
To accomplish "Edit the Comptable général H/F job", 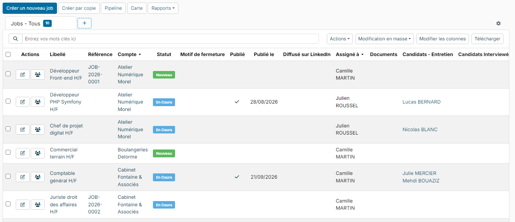I will [x=22, y=177].
